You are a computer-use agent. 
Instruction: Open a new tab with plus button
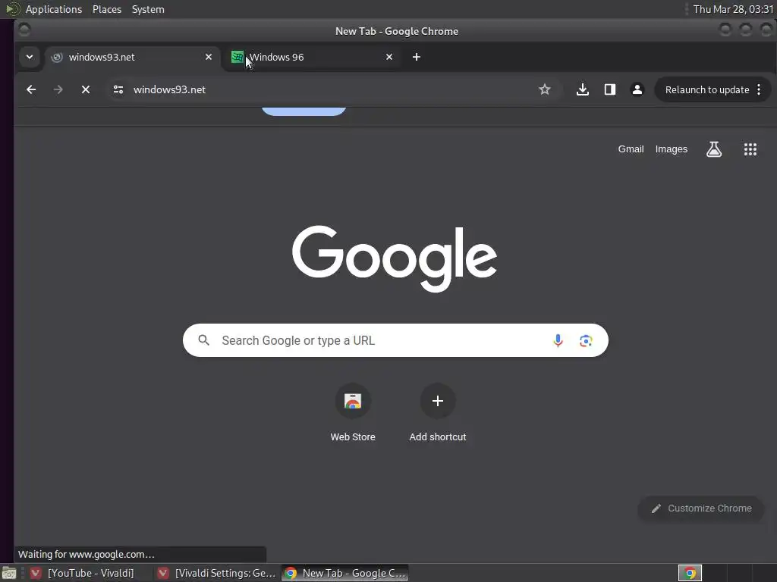(417, 57)
